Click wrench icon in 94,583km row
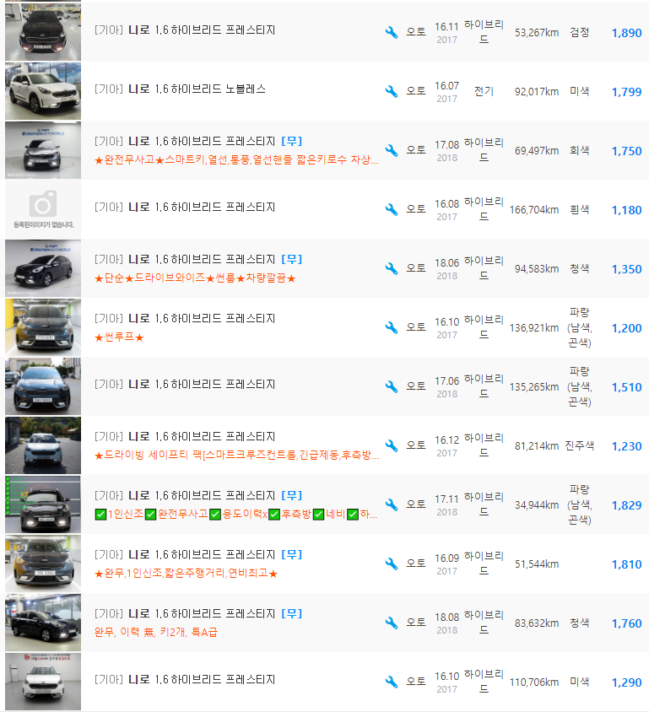Image resolution: width=649 pixels, height=712 pixels. tap(391, 268)
